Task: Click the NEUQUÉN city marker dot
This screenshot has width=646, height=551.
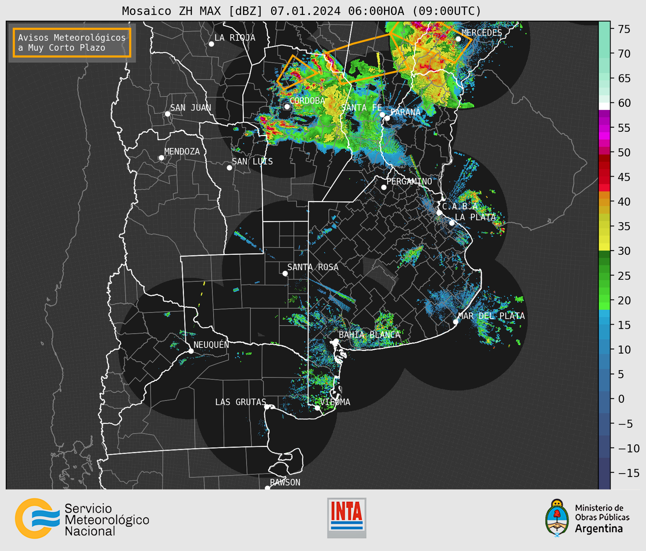Action: coord(191,351)
